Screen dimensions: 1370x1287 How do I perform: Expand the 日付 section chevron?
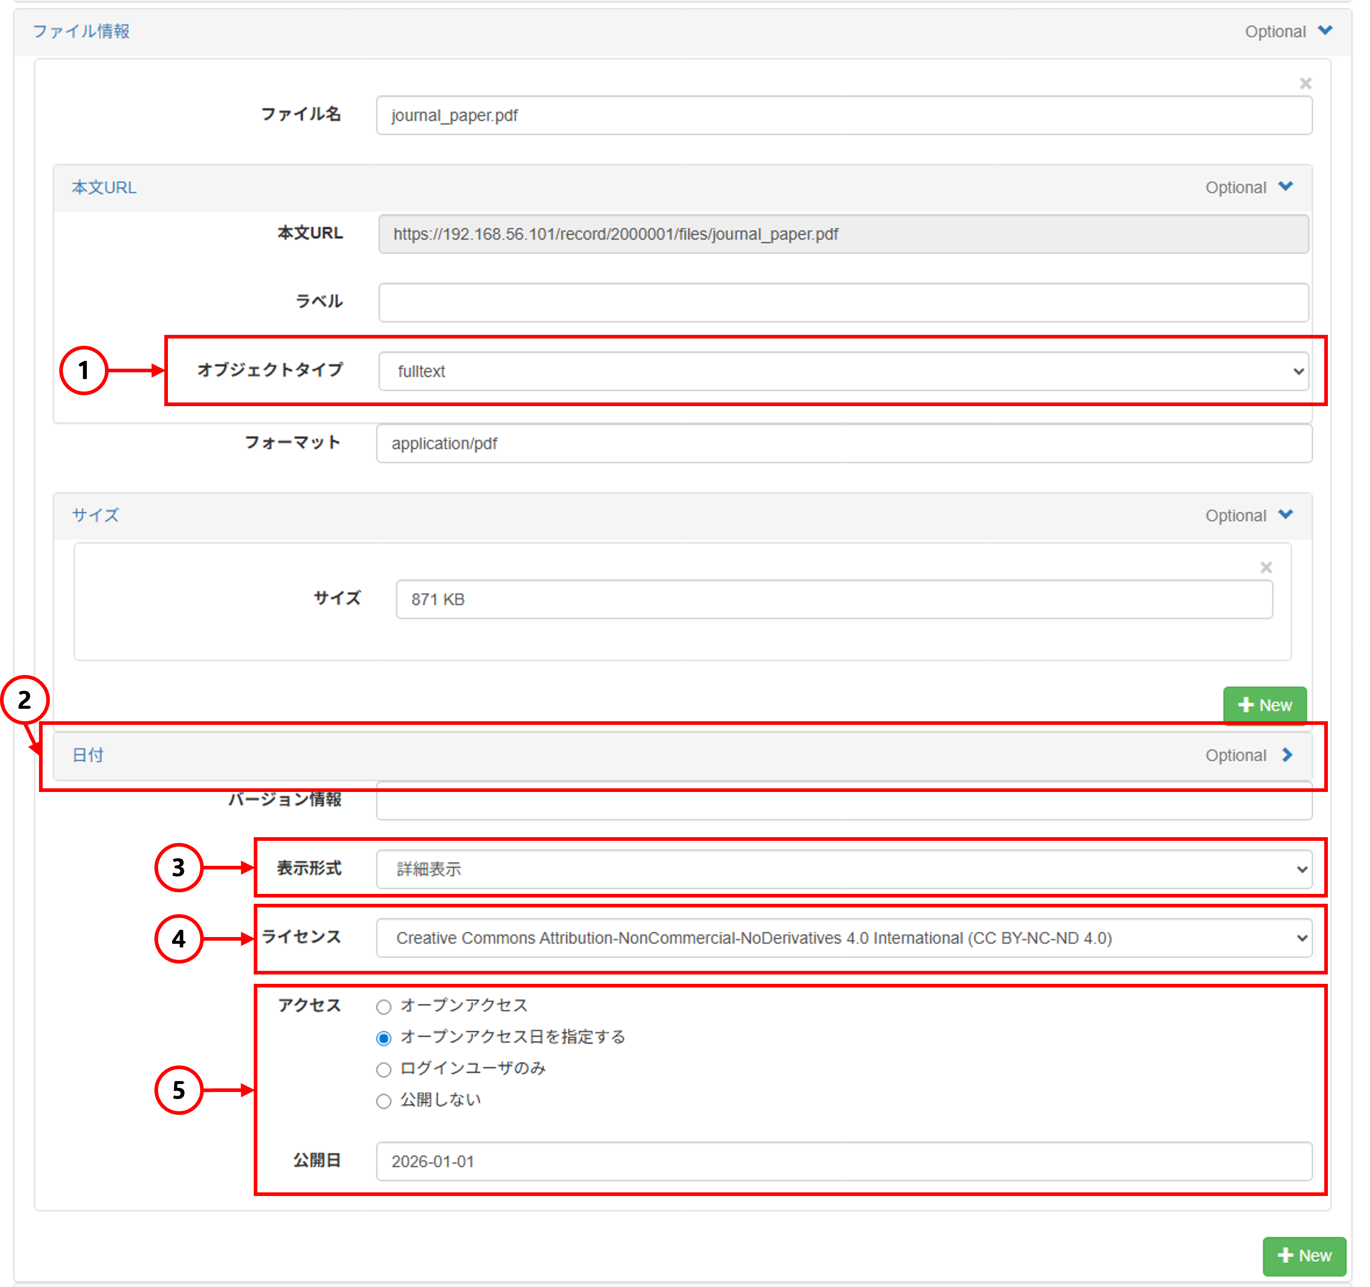point(1287,755)
